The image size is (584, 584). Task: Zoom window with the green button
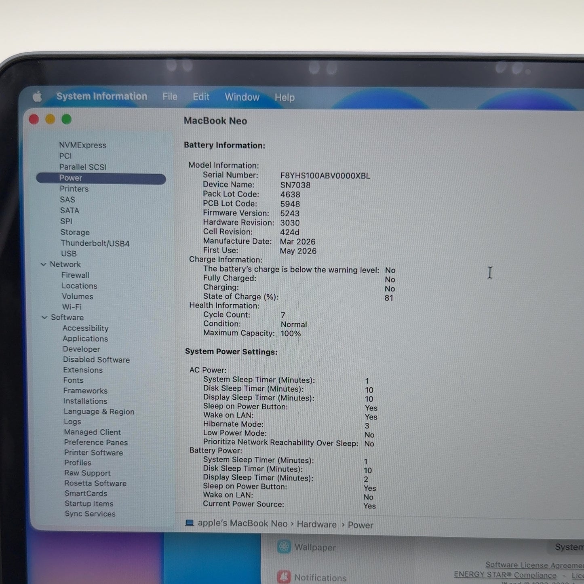coord(67,119)
